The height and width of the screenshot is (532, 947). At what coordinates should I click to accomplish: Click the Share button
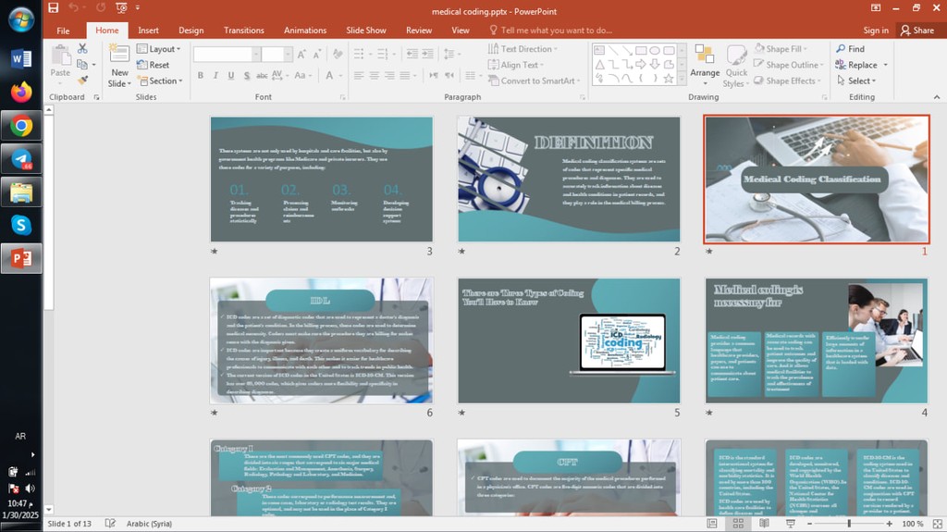[x=916, y=31]
